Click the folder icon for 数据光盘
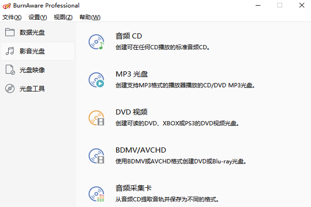311x207 pixels. pyautogui.click(x=10, y=32)
